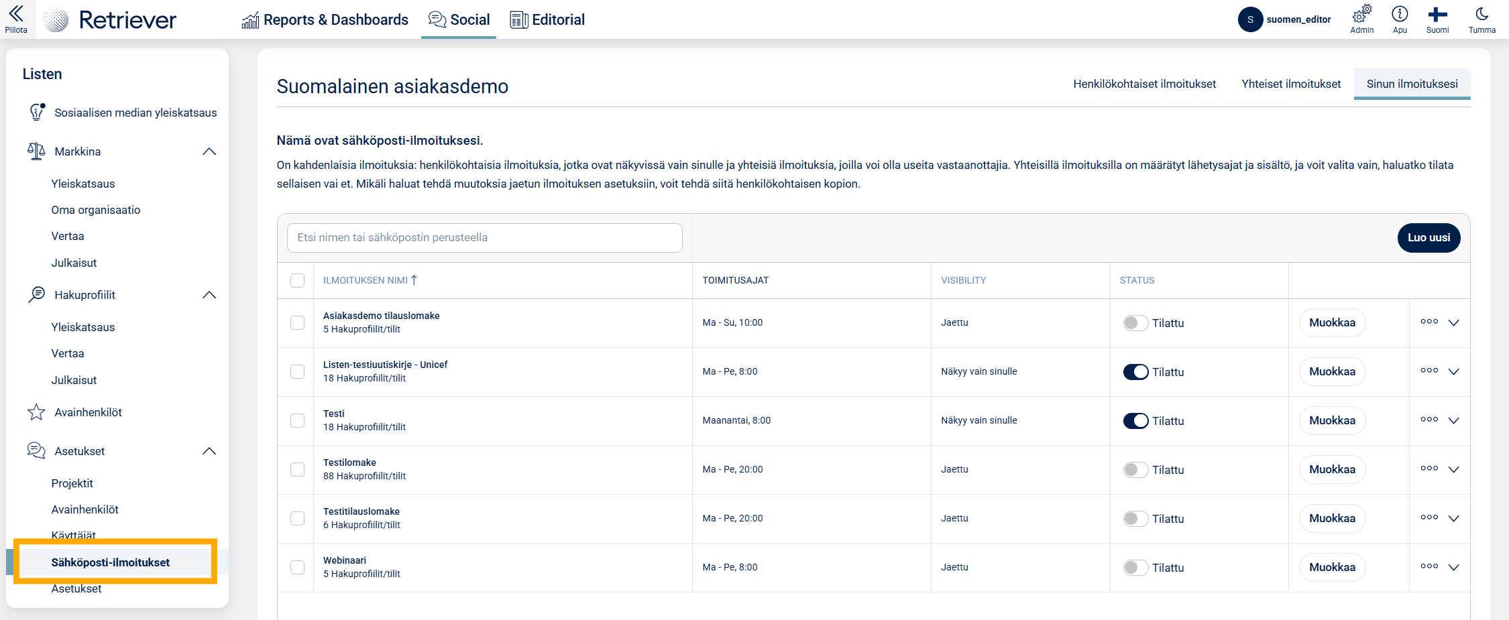This screenshot has width=1509, height=620.
Task: Click the Piilota collapse sidebar icon
Action: point(16,14)
